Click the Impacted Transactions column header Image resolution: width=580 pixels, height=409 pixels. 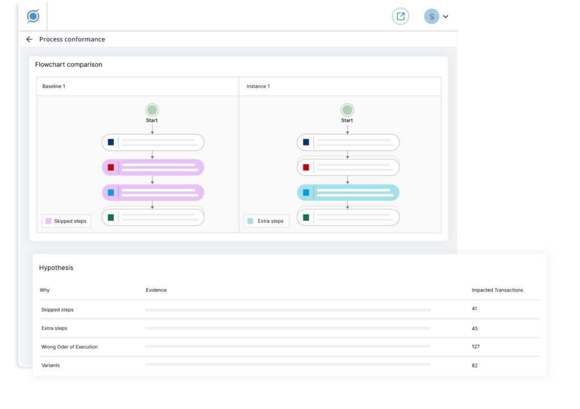(497, 290)
